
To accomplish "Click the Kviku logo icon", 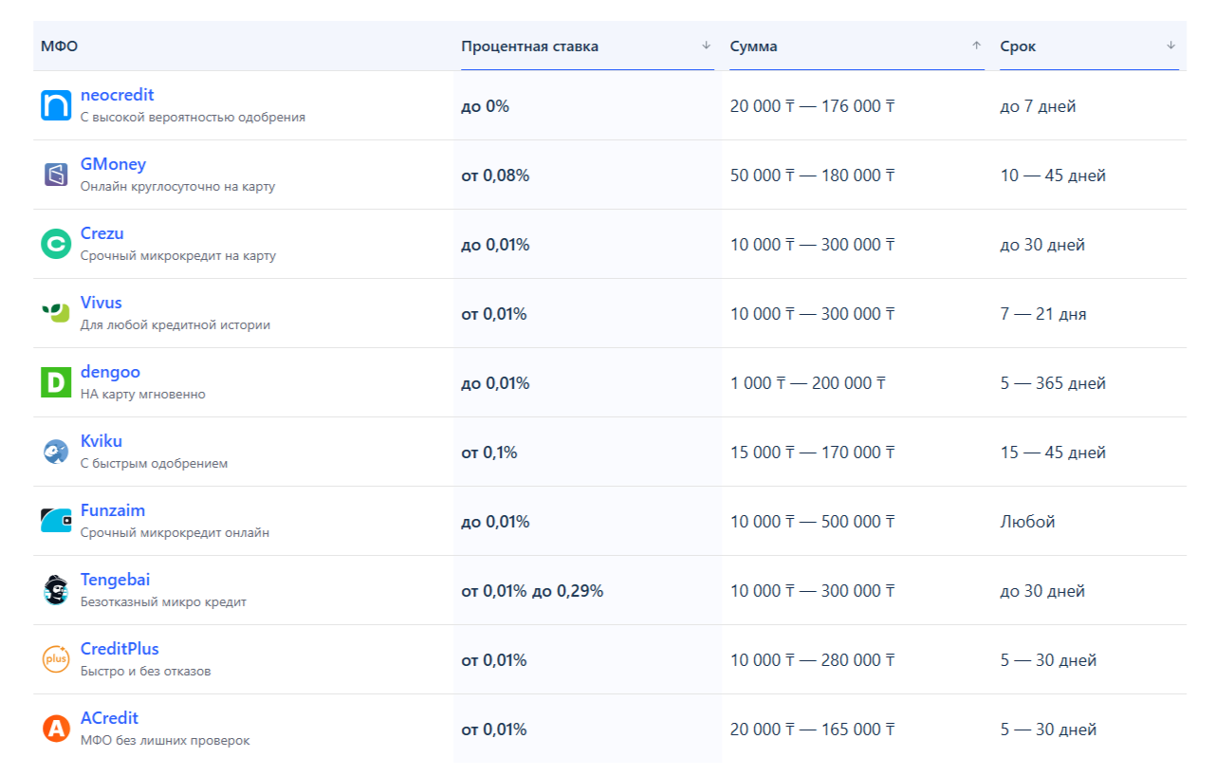I will (x=56, y=452).
